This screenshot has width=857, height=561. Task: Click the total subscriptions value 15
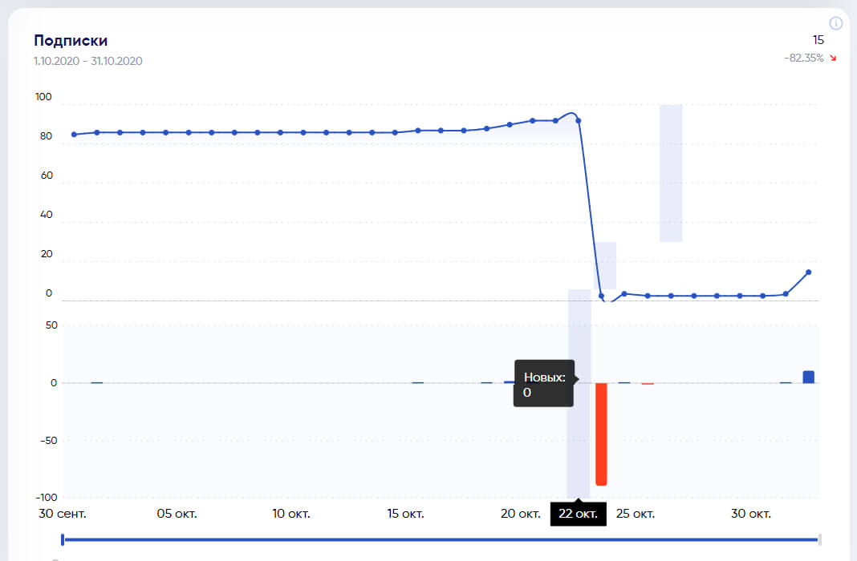coord(818,39)
